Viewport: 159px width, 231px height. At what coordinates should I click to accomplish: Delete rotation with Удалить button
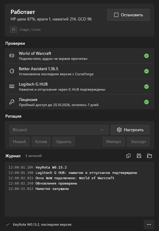point(64,142)
